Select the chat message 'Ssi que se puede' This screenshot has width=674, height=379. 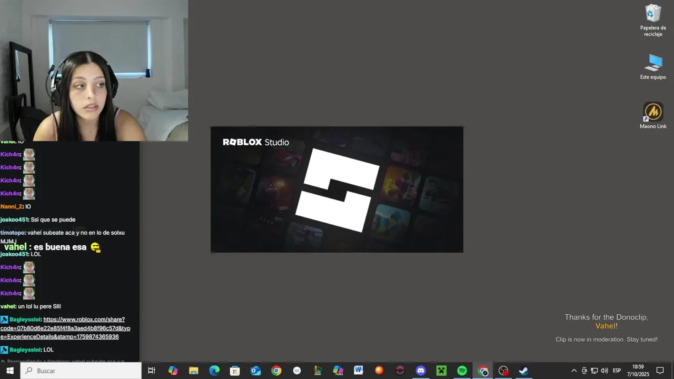(53, 220)
